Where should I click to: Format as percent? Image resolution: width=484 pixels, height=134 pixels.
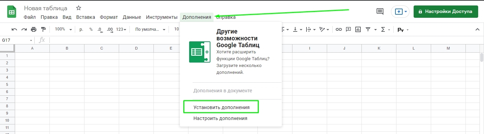pyautogui.click(x=91, y=29)
